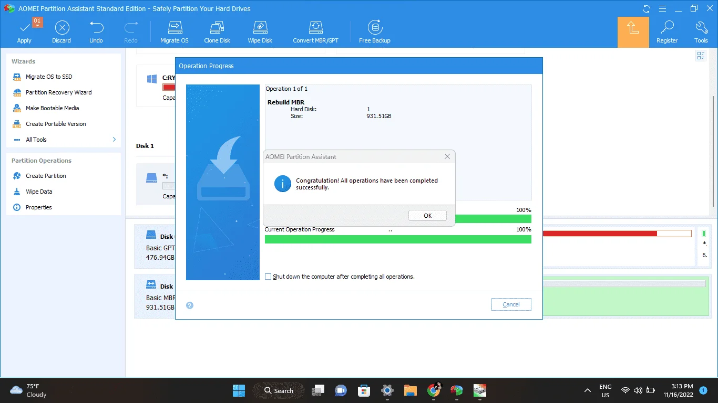718x403 pixels.
Task: Select the 'Rebuild MBR' operation text
Action: coord(286,102)
